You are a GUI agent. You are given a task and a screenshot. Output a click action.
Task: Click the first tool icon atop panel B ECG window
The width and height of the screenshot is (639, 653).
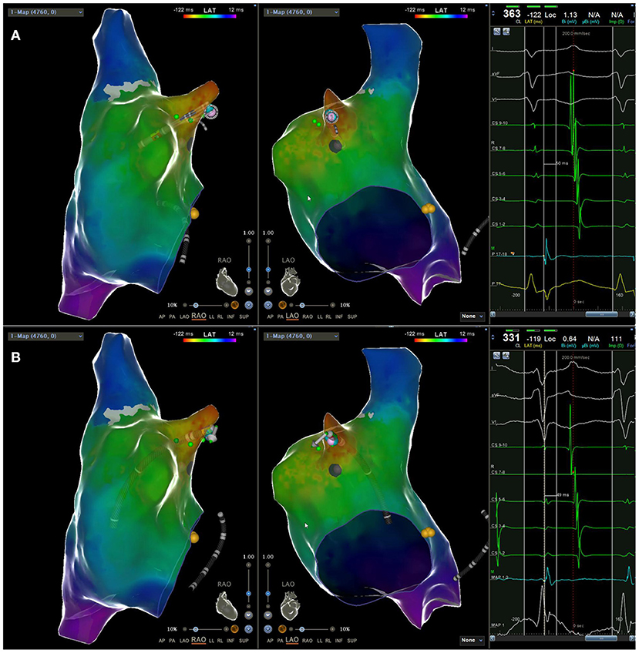[x=497, y=355]
